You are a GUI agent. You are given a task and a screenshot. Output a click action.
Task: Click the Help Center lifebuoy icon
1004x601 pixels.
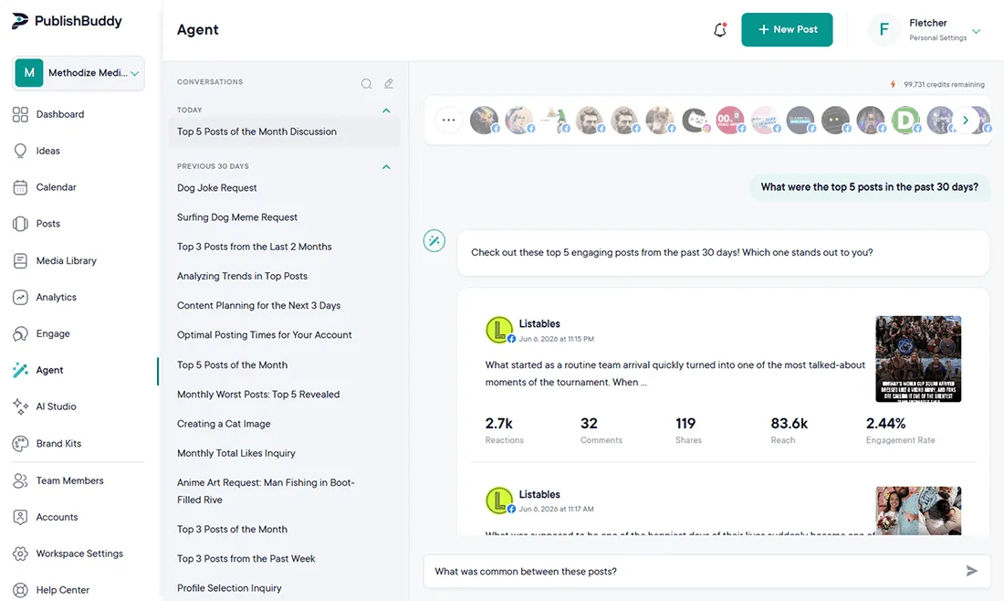pyautogui.click(x=20, y=590)
